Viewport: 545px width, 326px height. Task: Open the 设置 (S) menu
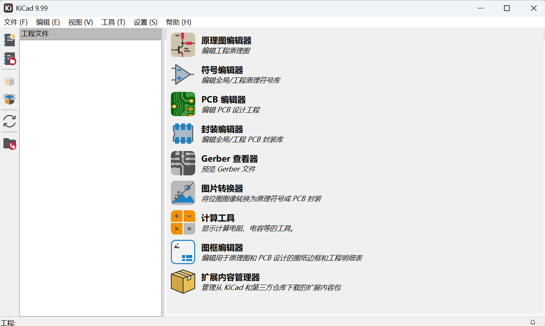145,22
